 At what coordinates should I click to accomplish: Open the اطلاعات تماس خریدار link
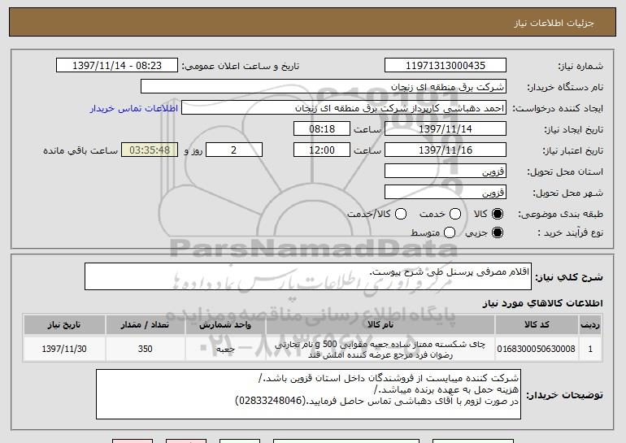tap(134, 108)
